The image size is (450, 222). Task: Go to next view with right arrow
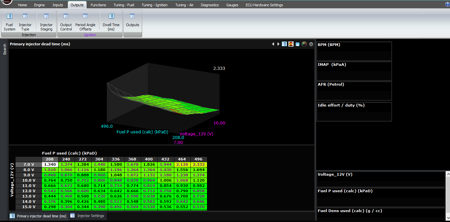(x=278, y=44)
